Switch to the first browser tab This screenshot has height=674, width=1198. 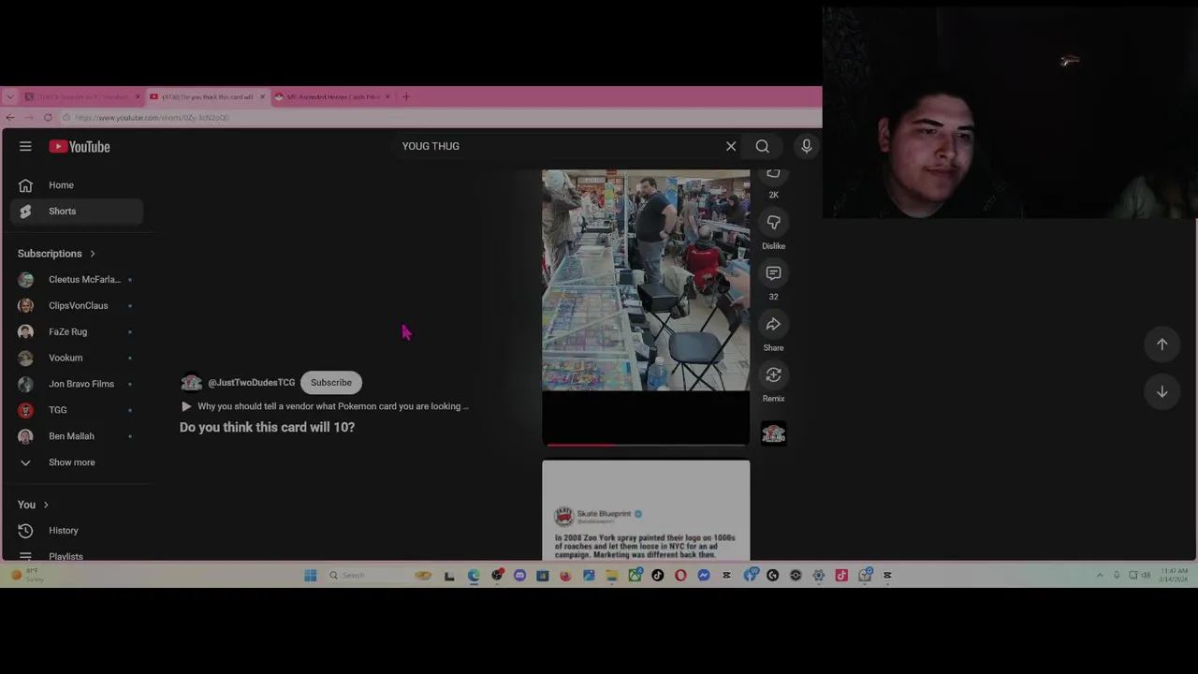82,96
